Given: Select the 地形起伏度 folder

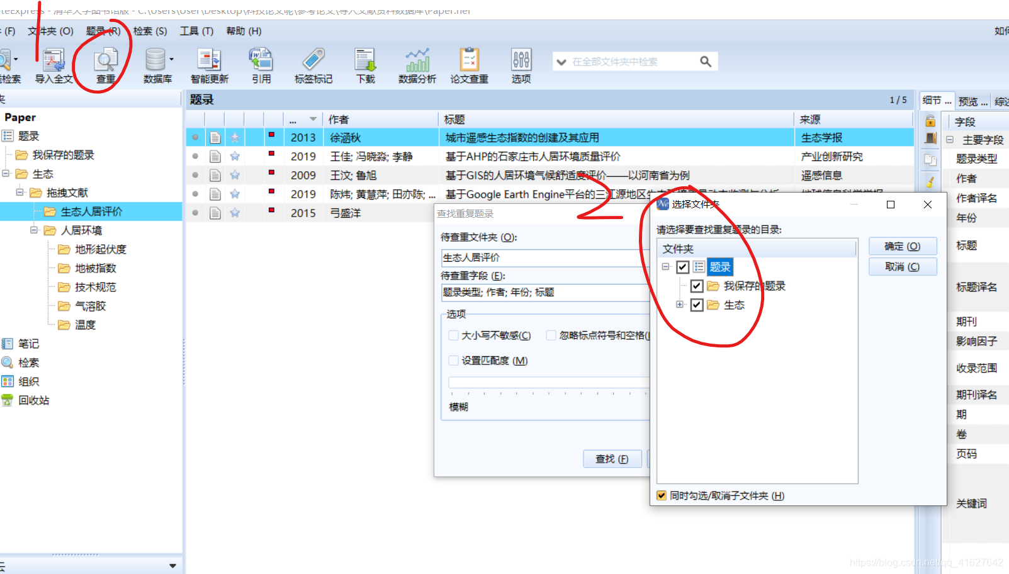Looking at the screenshot, I should (x=92, y=249).
